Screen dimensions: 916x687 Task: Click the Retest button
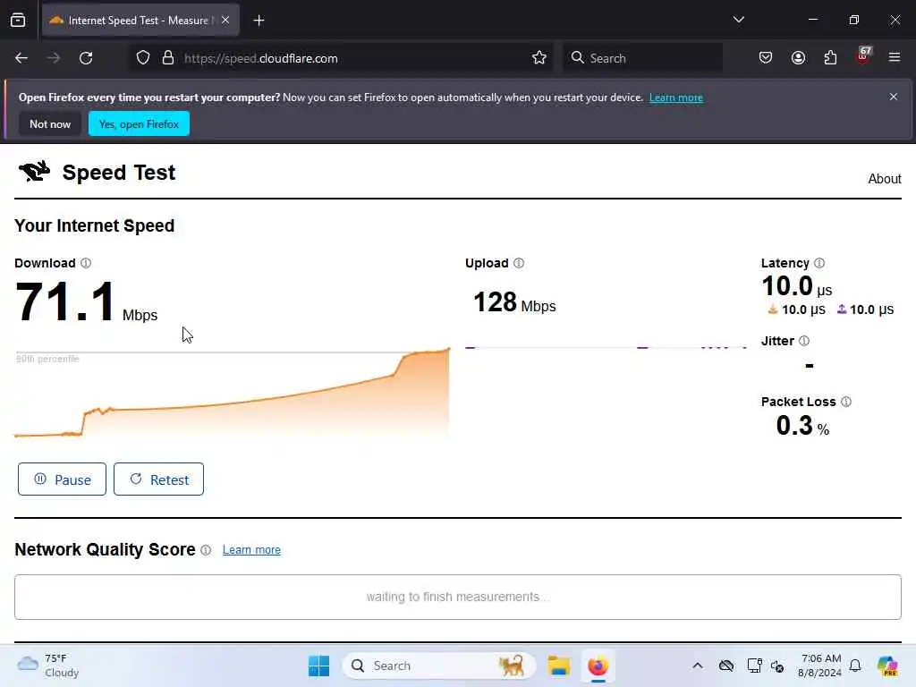159,479
